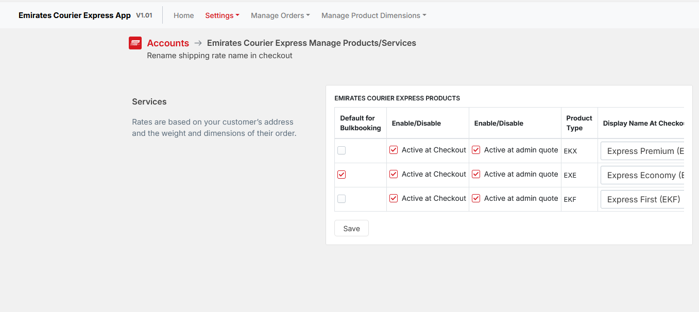Viewport: 699px width, 312px height.
Task: Click the Services section heading
Action: point(149,101)
